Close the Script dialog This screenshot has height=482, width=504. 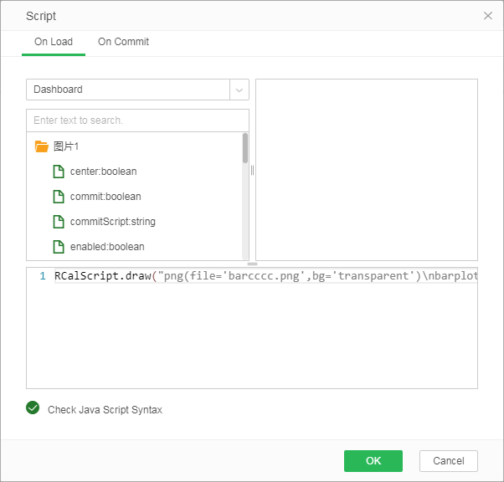(488, 16)
